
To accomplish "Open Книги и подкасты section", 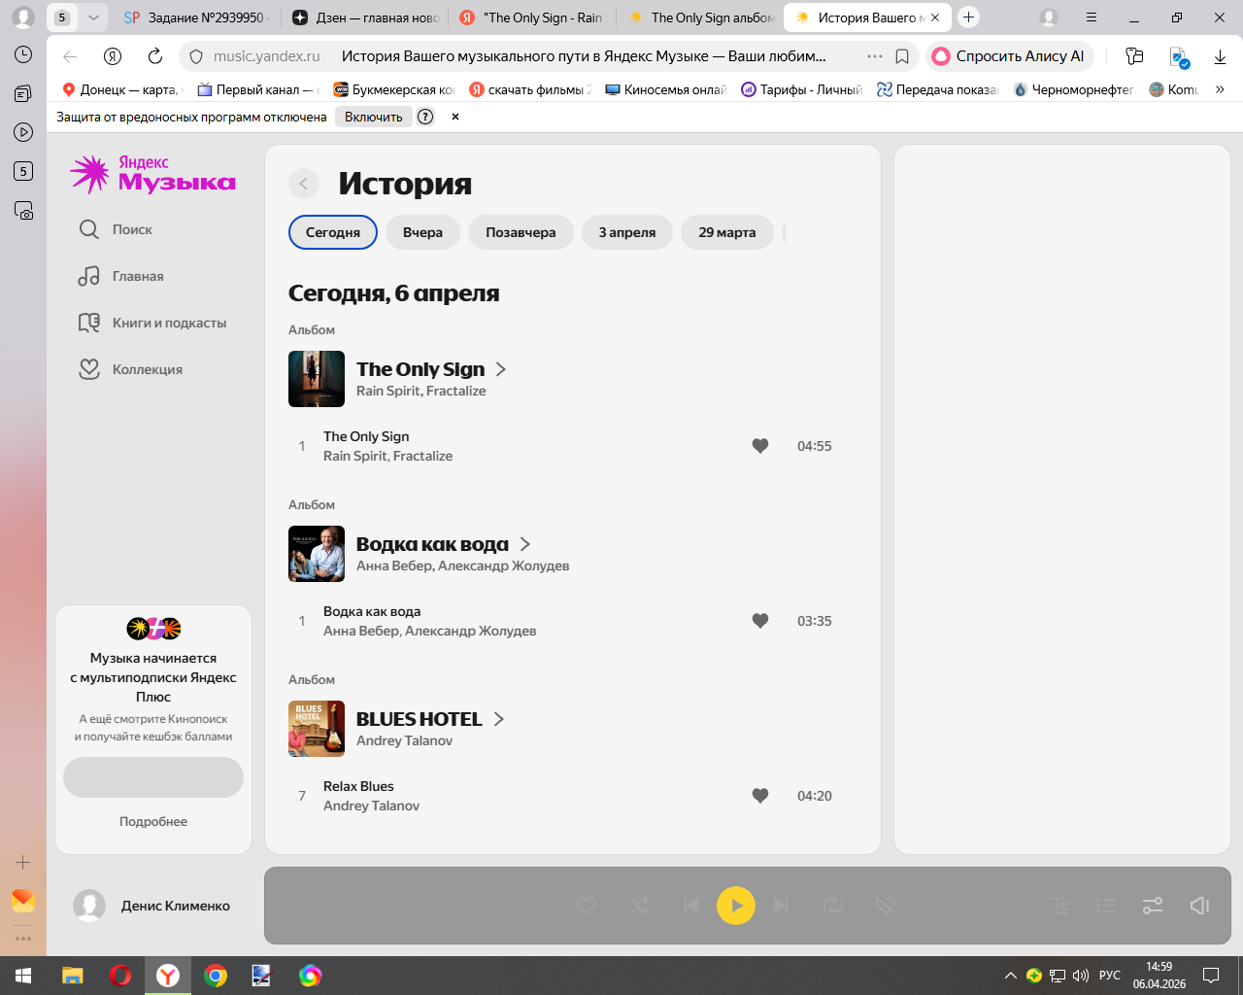I will coord(152,323).
